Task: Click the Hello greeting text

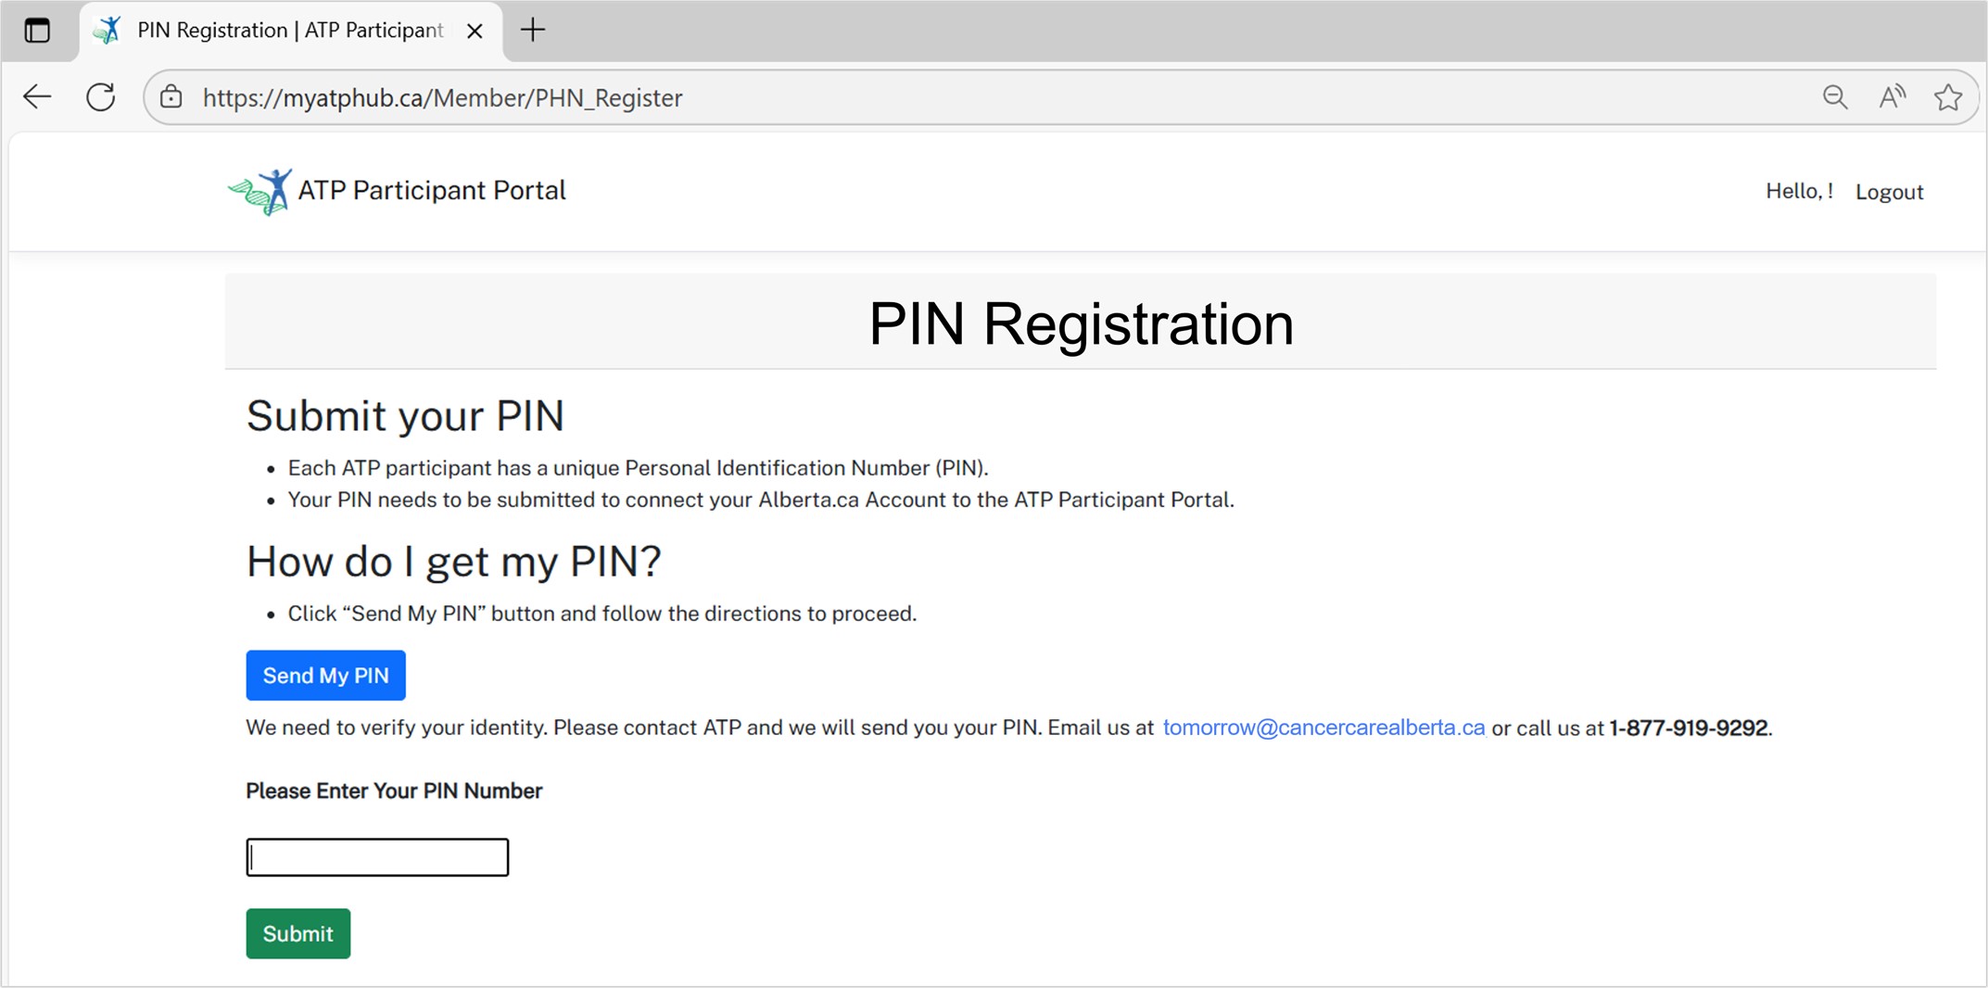Action: (x=1798, y=192)
